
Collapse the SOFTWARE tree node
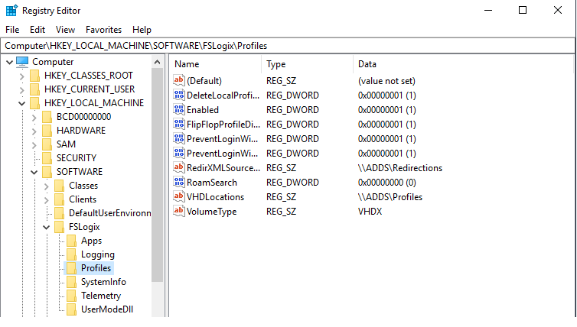click(x=34, y=172)
